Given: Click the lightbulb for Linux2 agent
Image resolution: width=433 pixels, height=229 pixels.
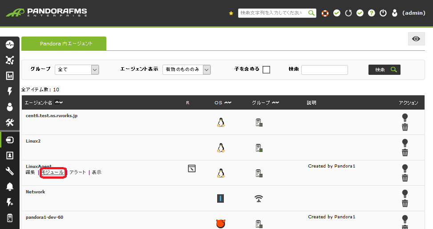Looking at the screenshot, I should coord(405,143).
